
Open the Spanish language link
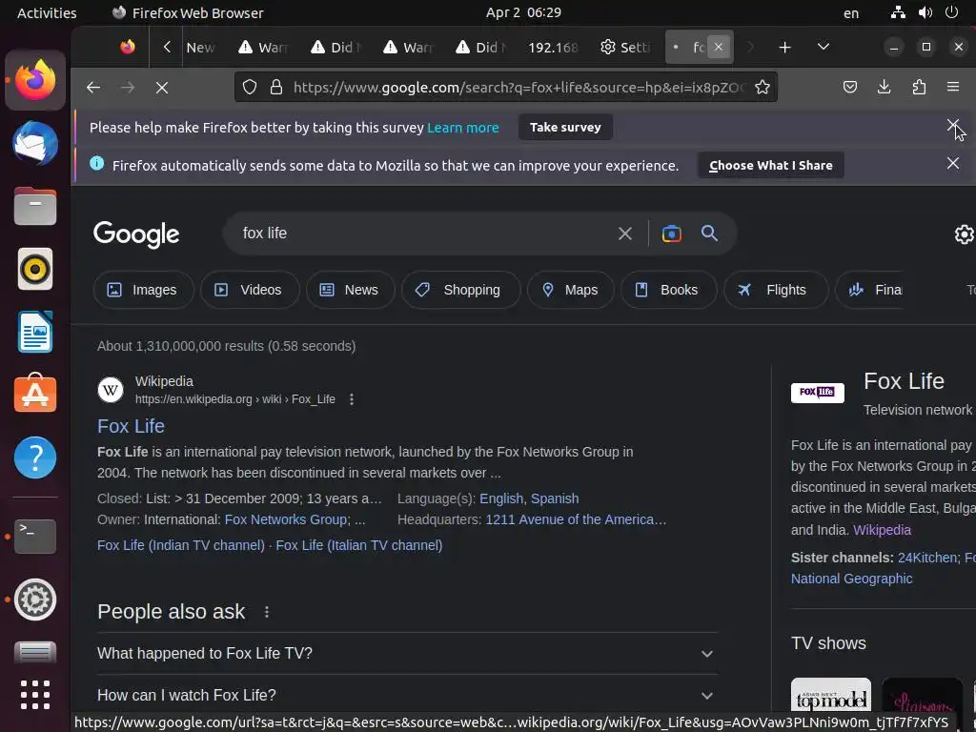tap(555, 498)
